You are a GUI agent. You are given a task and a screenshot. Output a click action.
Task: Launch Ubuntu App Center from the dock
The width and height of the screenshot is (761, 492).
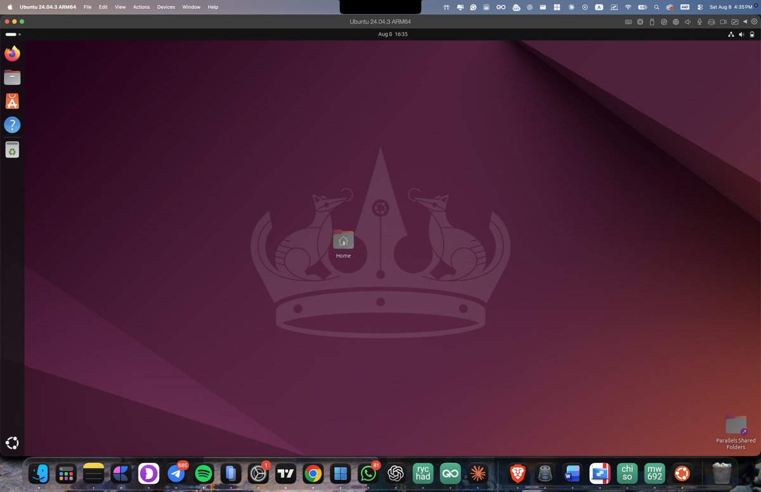12,101
